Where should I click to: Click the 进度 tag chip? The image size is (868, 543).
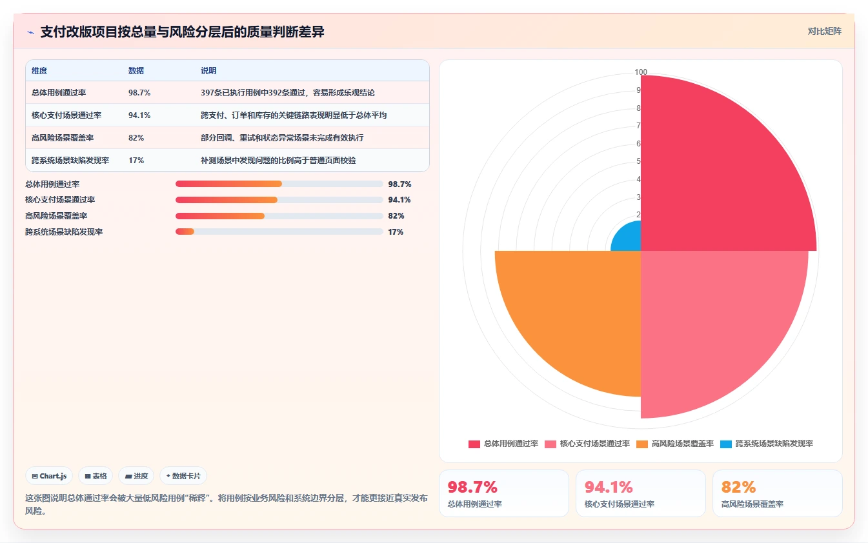pos(136,476)
